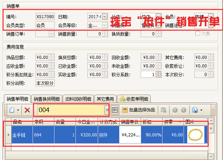Click the gold bracelet thumbnail image
The image size is (223, 160).
coord(196,135)
